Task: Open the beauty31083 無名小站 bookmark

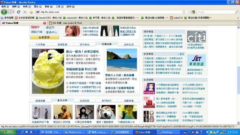Action: pos(49,18)
